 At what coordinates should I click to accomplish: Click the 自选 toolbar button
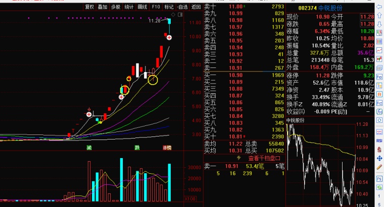(x=182, y=7)
